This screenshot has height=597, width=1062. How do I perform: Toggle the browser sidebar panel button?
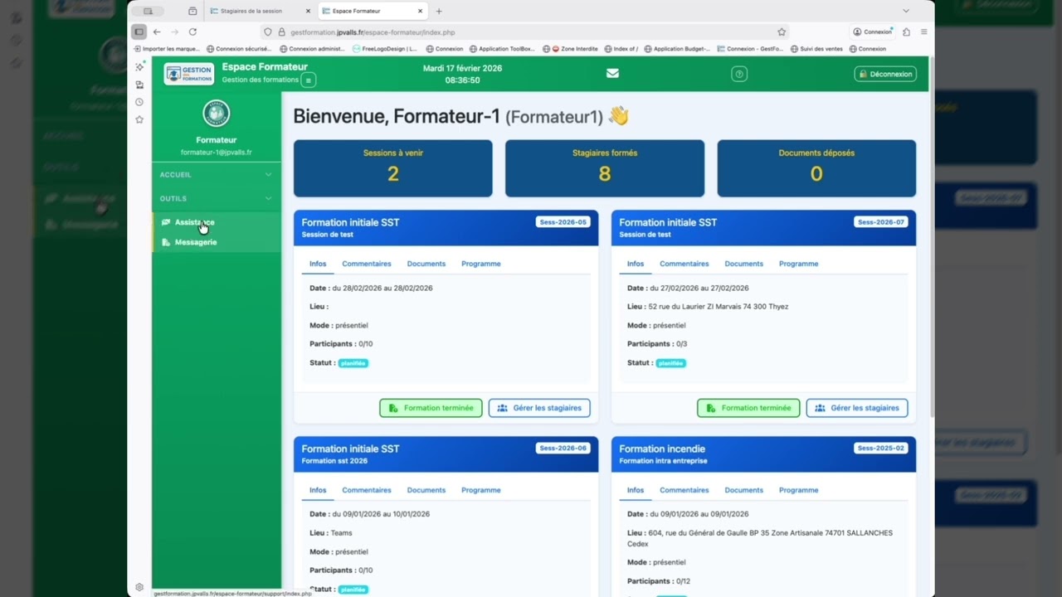click(139, 32)
